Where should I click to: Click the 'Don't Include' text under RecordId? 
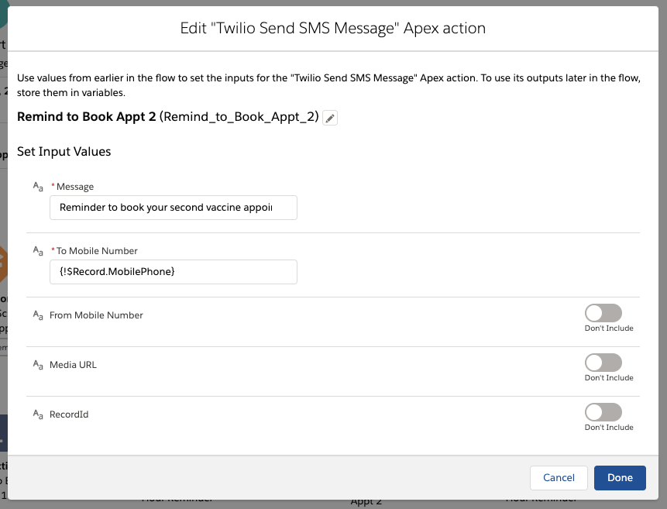click(x=609, y=428)
